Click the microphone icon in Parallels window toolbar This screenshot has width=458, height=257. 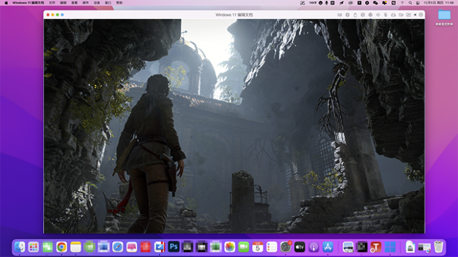(385, 15)
